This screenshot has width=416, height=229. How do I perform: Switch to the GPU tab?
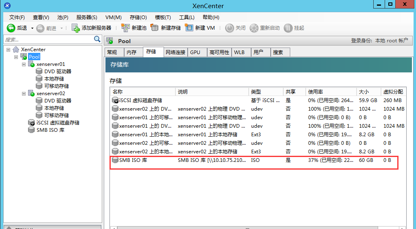point(197,52)
